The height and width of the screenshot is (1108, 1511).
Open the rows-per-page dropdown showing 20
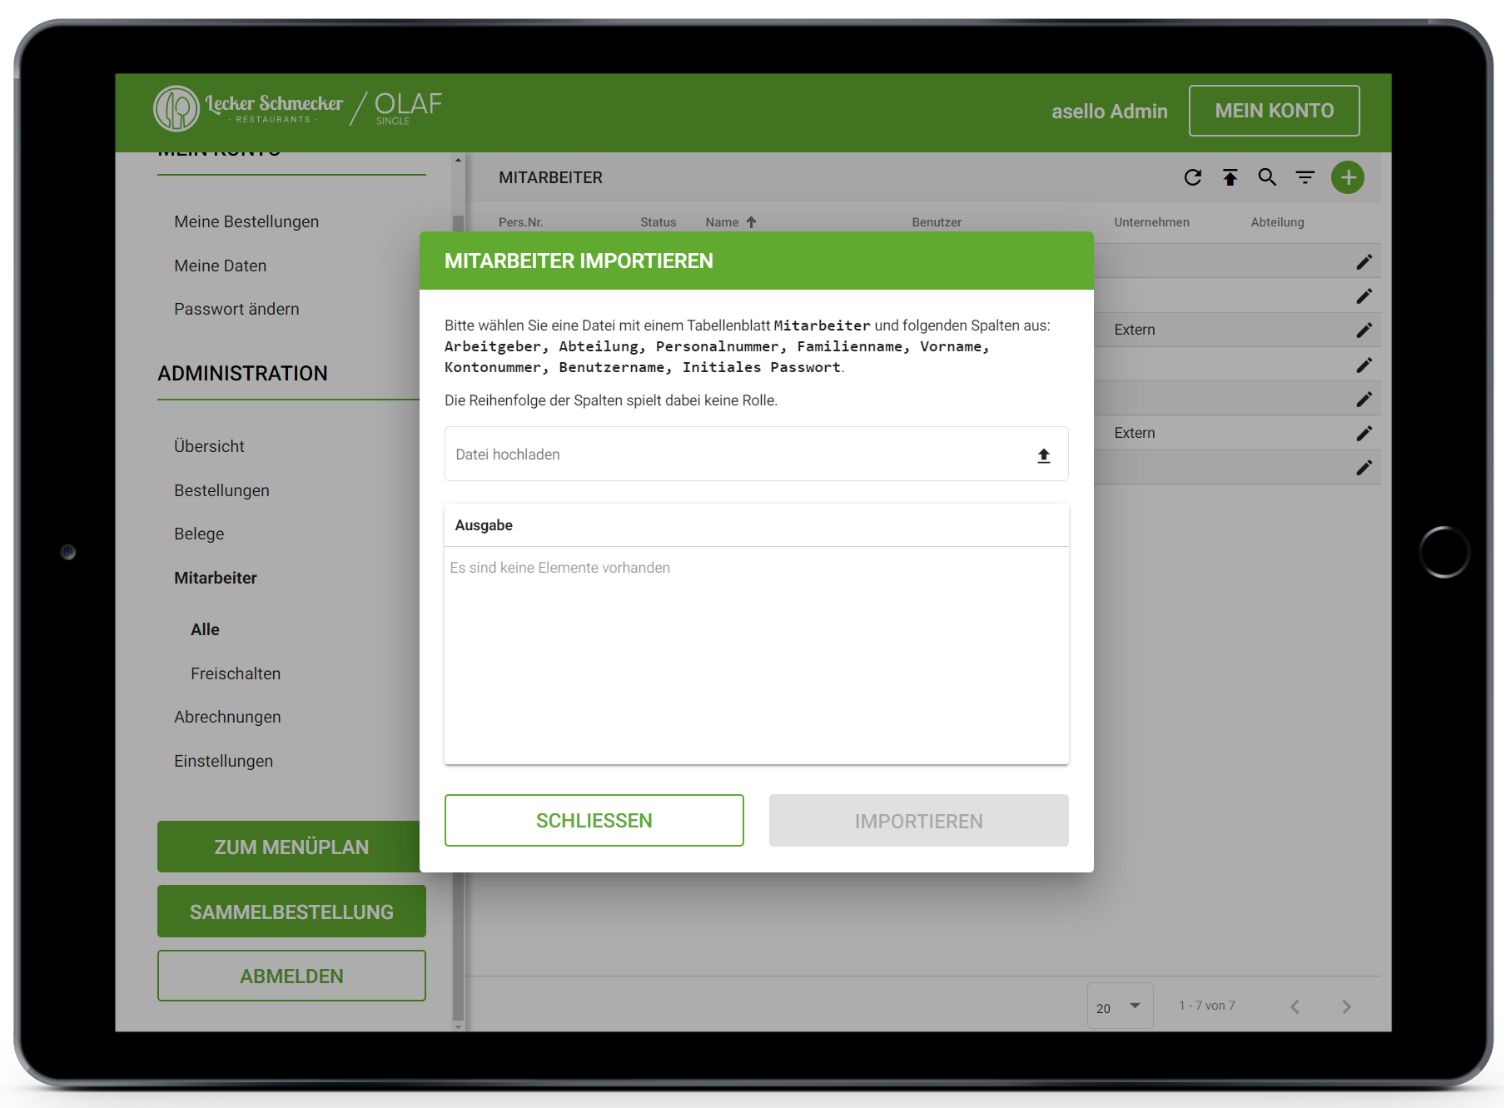tap(1119, 1007)
